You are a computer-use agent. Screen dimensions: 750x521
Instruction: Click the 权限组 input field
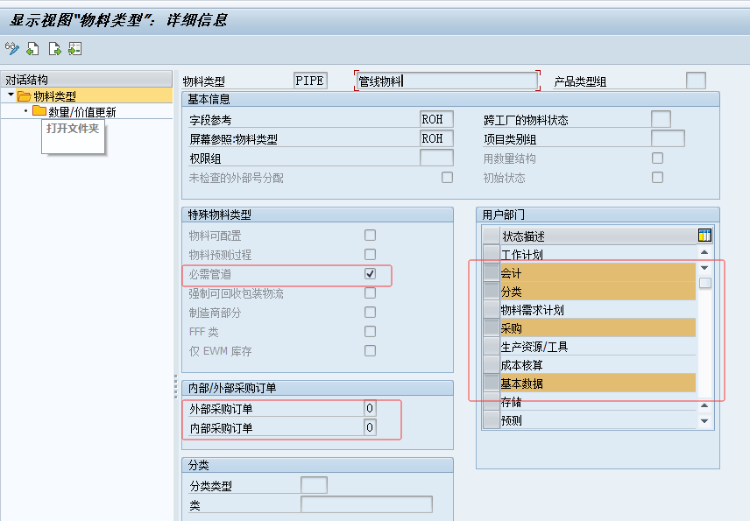coord(436,158)
